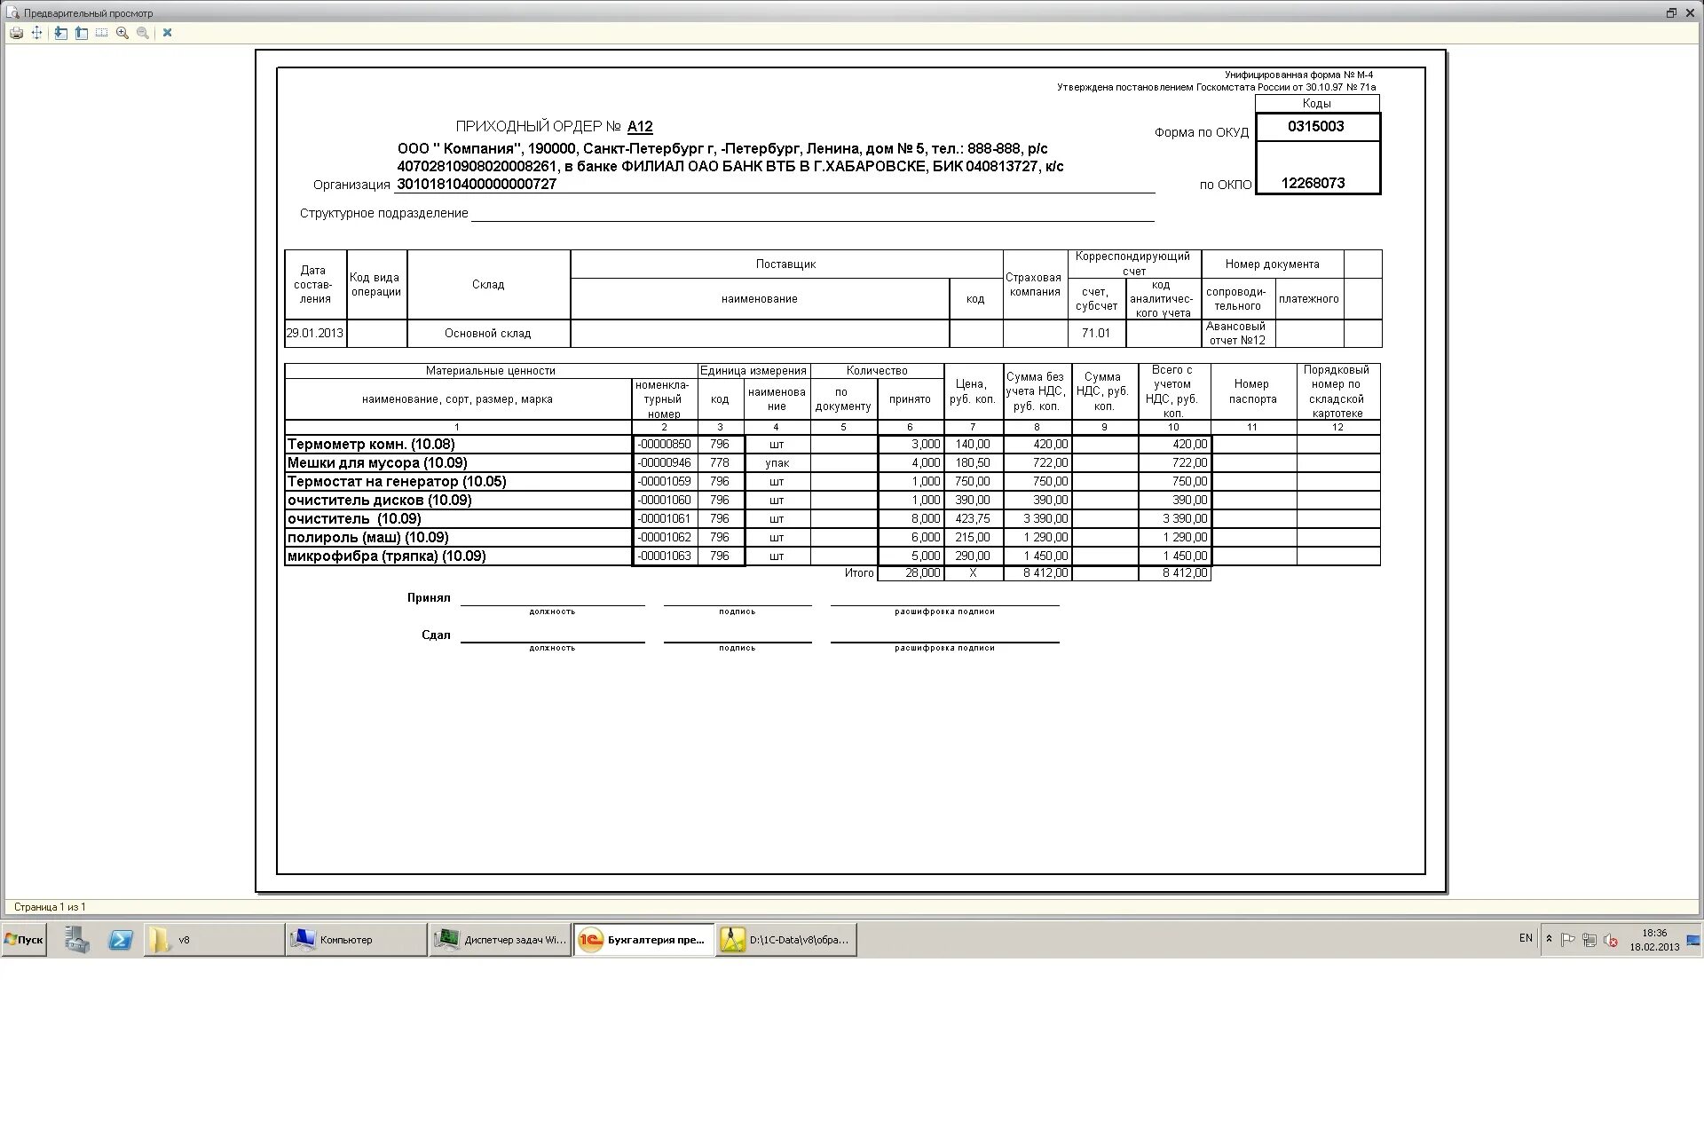This screenshot has width=1704, height=1136.
Task: Restore the preview window size
Action: pos(1671,12)
